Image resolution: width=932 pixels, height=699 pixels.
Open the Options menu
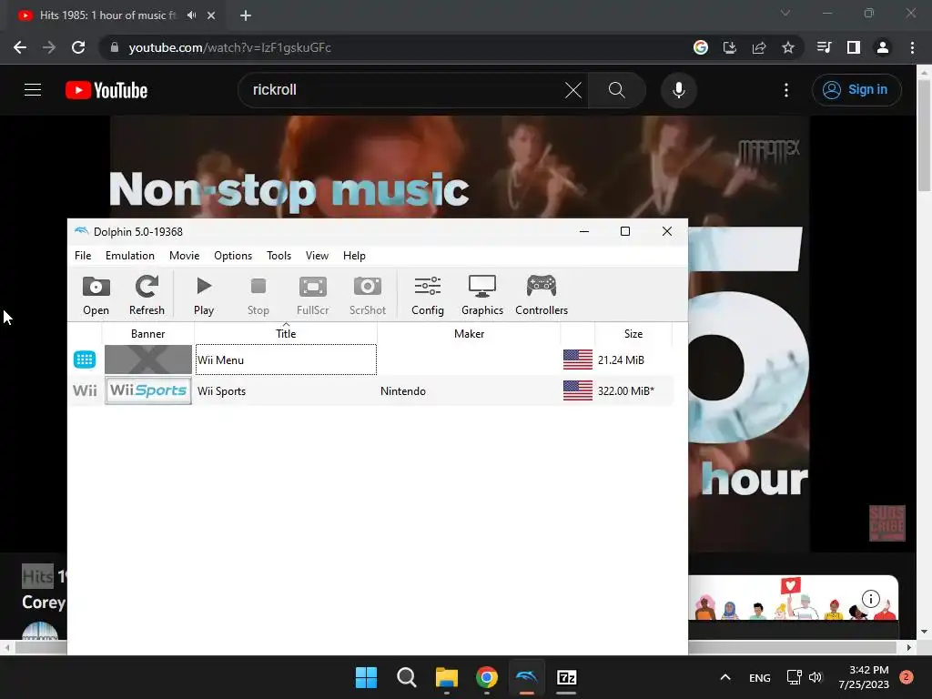click(233, 256)
